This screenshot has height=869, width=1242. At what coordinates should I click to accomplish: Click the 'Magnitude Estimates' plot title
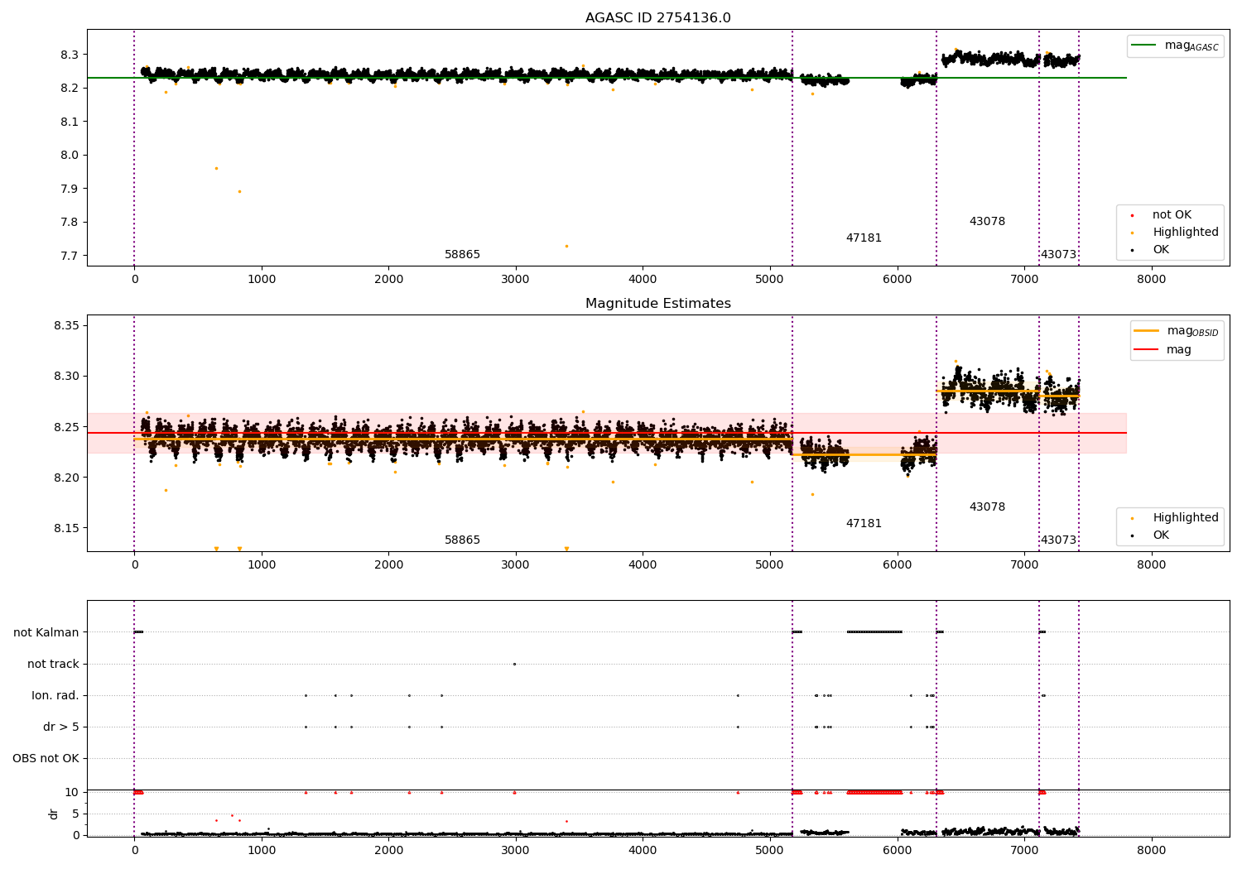pos(657,304)
